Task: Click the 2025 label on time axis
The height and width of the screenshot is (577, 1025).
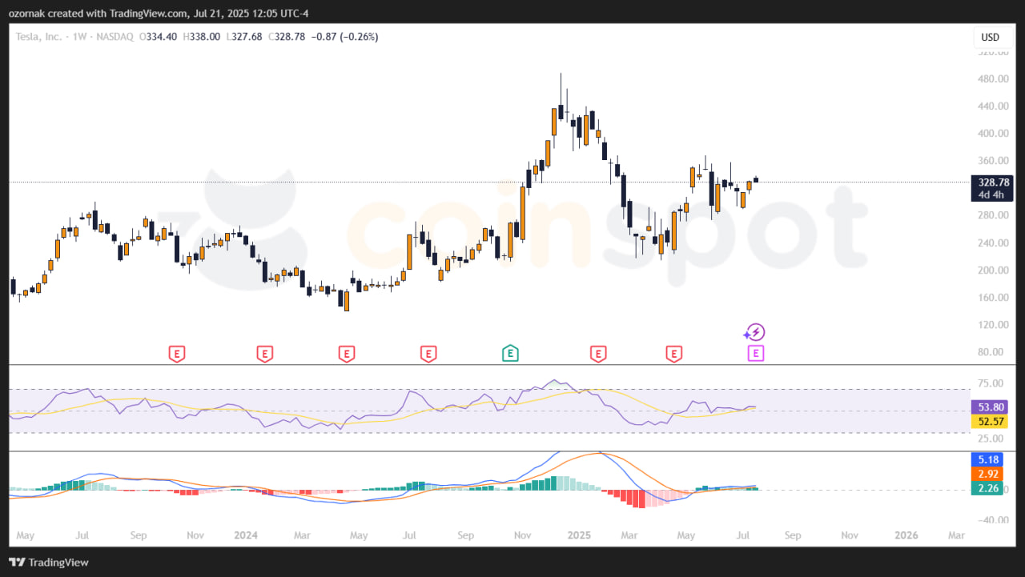Action: [x=577, y=534]
